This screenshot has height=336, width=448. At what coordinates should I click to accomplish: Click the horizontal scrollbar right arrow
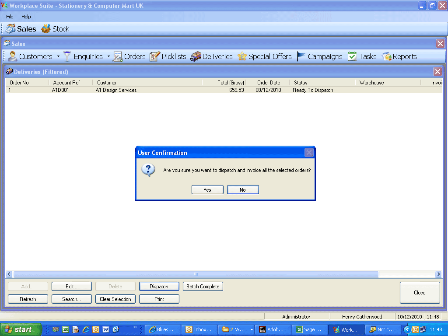(438, 274)
